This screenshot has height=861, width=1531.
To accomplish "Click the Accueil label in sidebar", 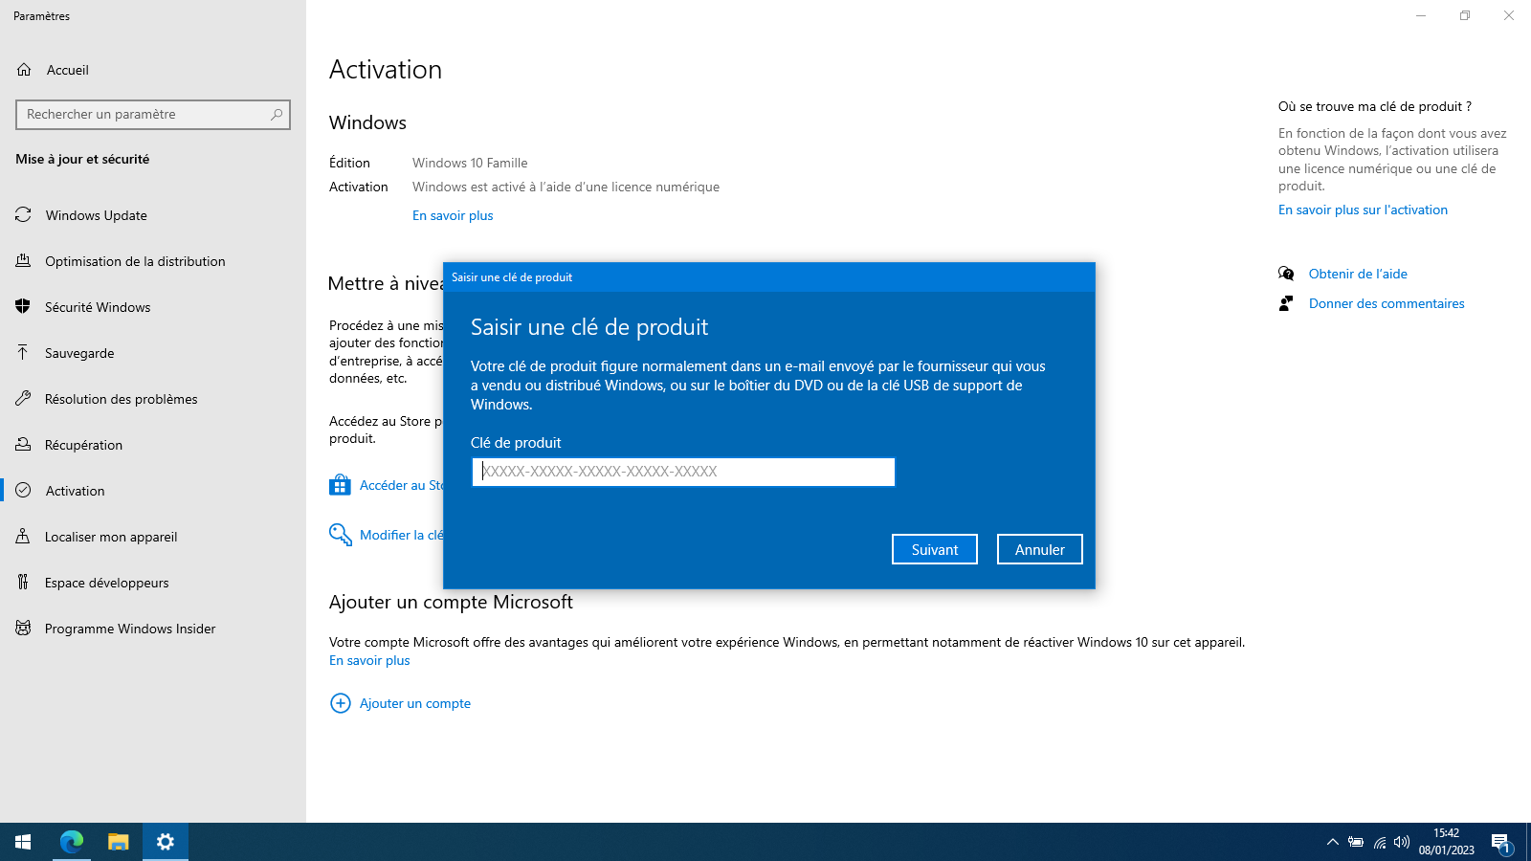I will point(68,70).
